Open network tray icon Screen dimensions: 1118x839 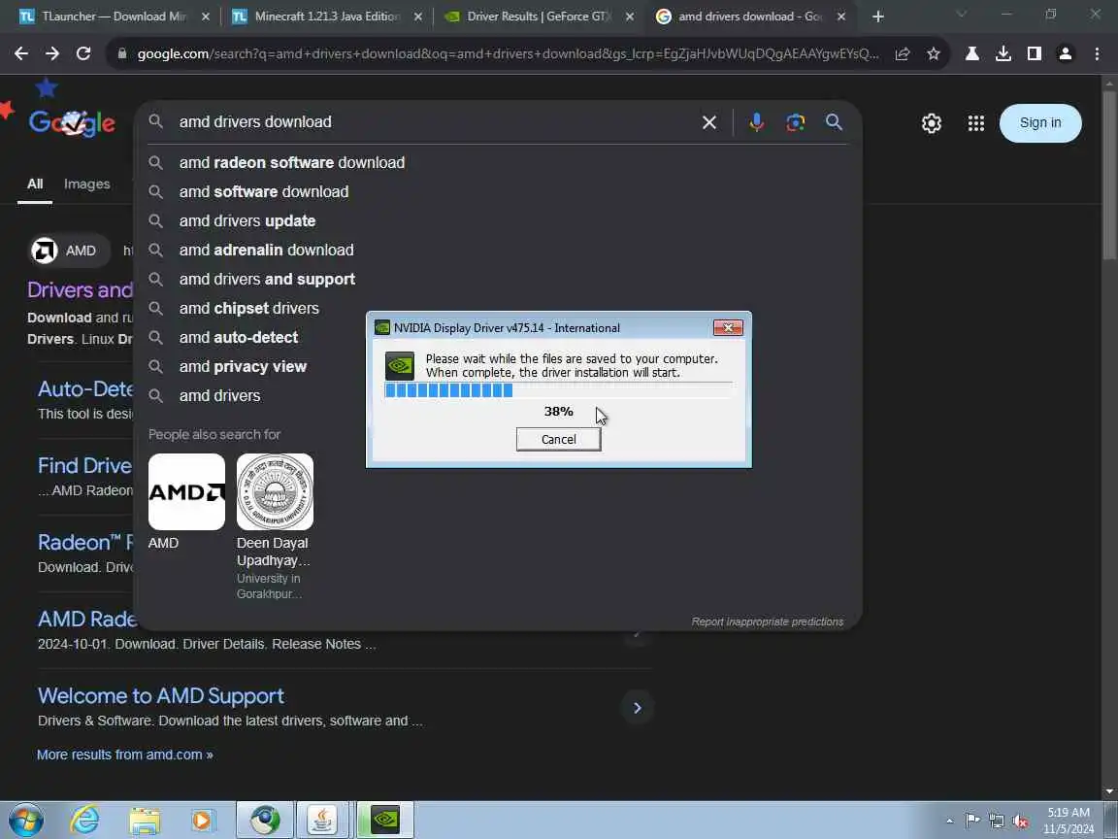click(996, 822)
